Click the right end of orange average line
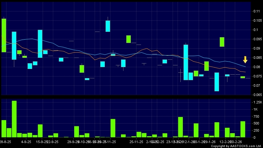263x148 pixels. point(245,72)
